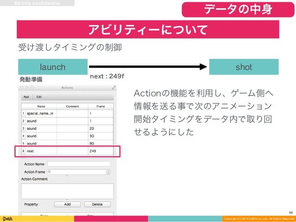Image resolution: width=296 pixels, height=222 pixels.
Task: Click the Frame column header
Action: 101,107
